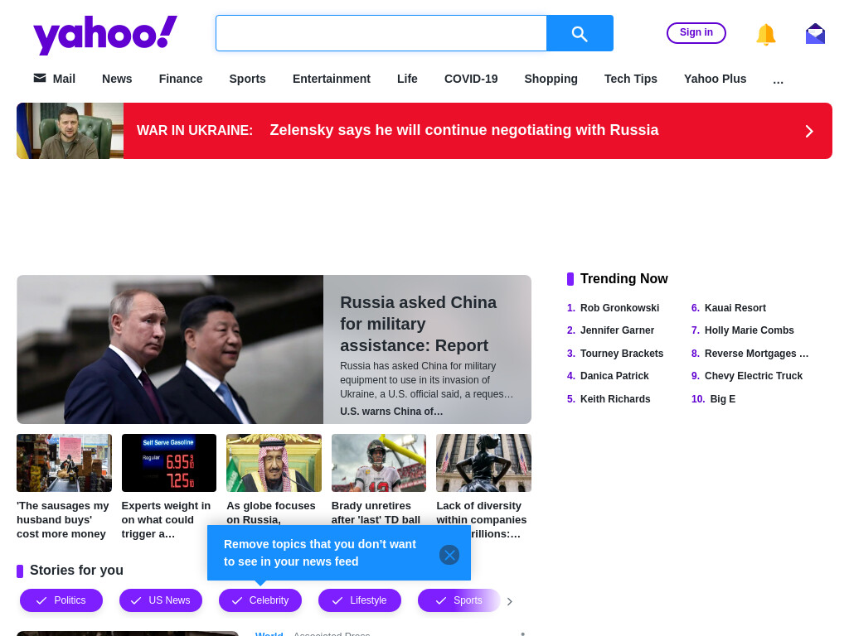Open trending topic Big E
Image resolution: width=849 pixels, height=636 pixels.
(723, 399)
